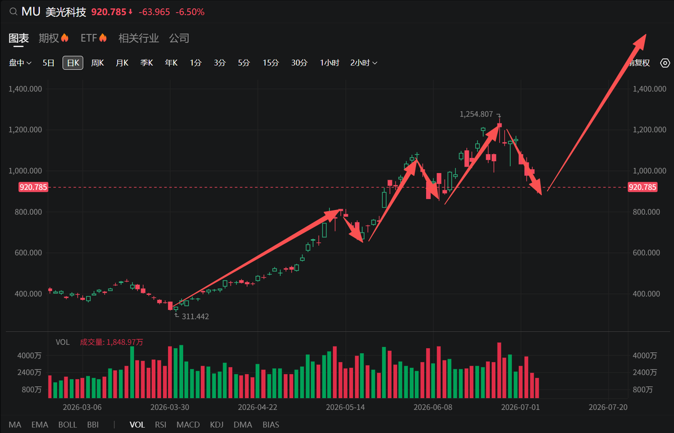This screenshot has width=674, height=433.
Task: Open the ETF tab
Action: (89, 38)
